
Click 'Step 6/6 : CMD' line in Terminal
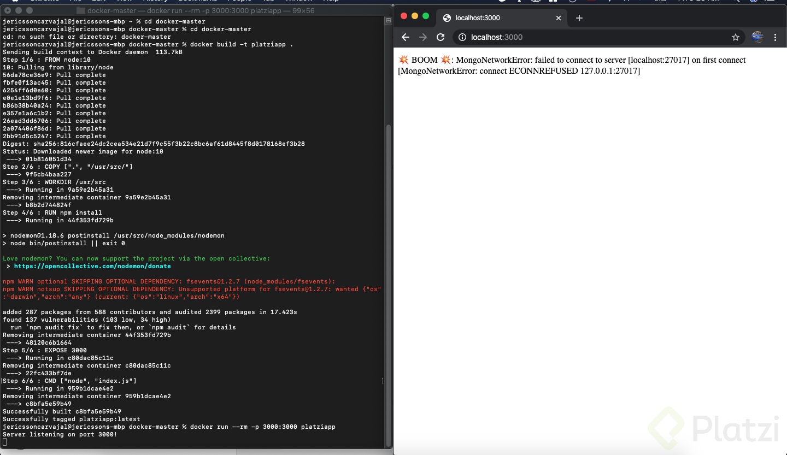pos(69,381)
